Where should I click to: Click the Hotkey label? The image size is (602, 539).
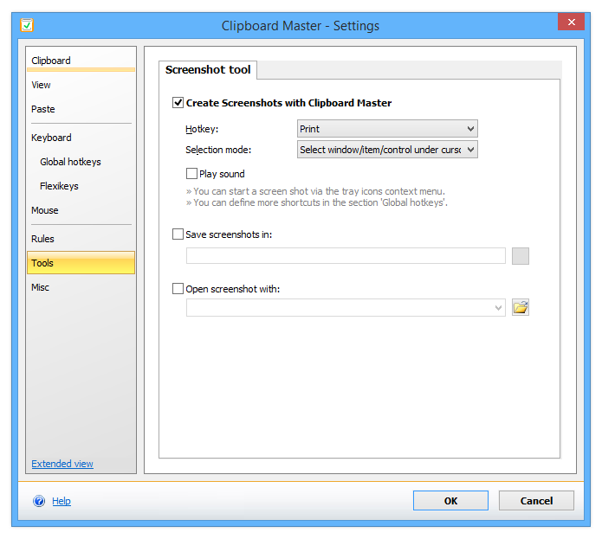[202, 129]
